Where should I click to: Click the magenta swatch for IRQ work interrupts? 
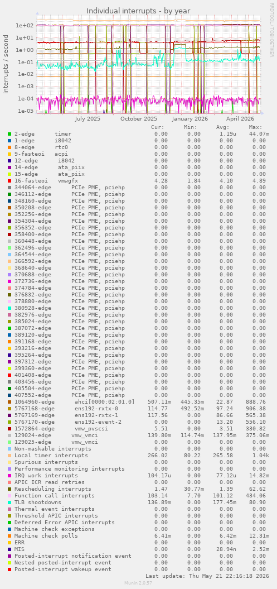coord(9,476)
